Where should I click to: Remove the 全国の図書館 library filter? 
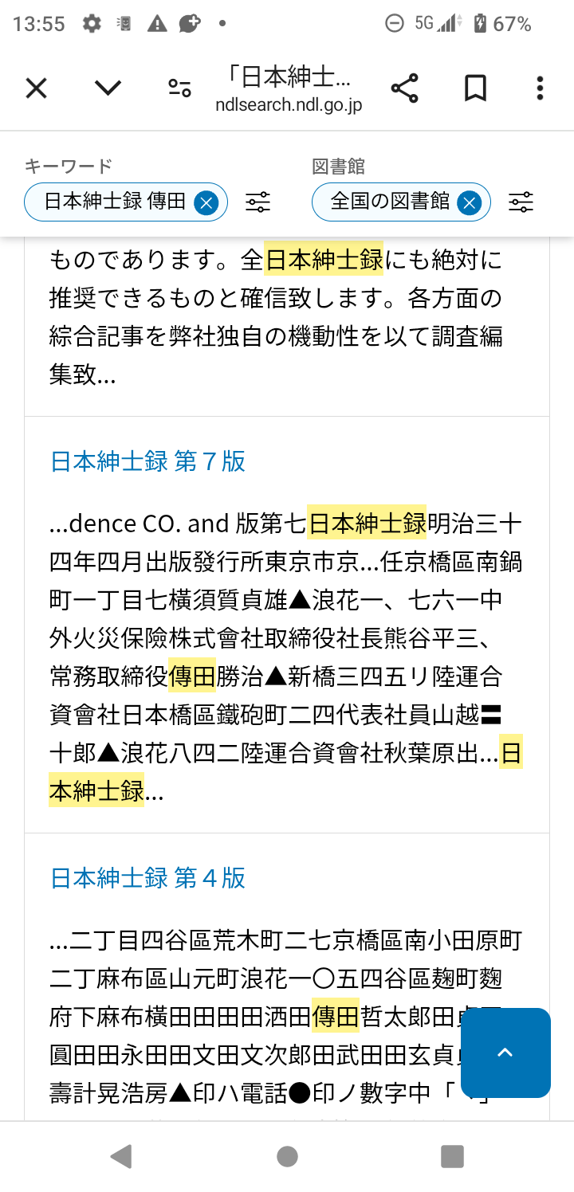(x=470, y=202)
